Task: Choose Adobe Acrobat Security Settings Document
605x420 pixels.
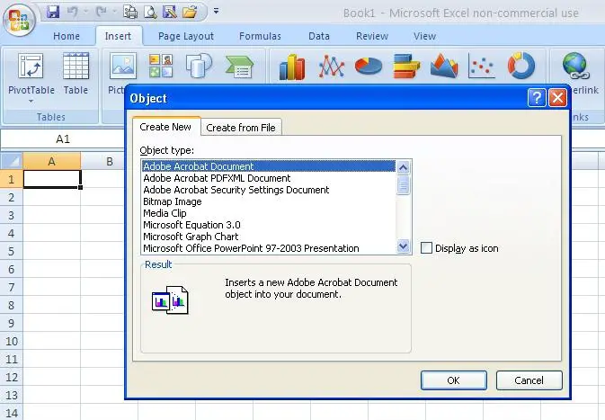Action: [x=269, y=190]
